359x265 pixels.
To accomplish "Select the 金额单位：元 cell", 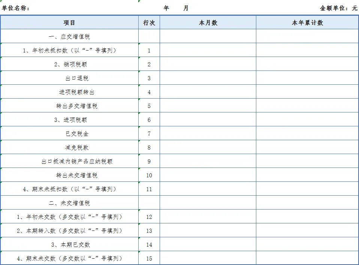I will pos(338,8).
